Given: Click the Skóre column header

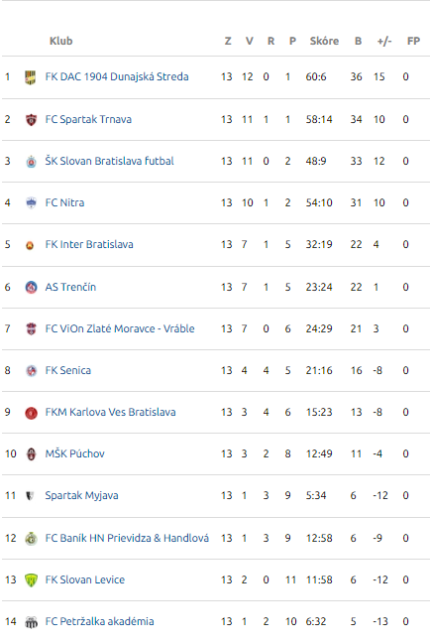Looking at the screenshot, I should pos(324,41).
